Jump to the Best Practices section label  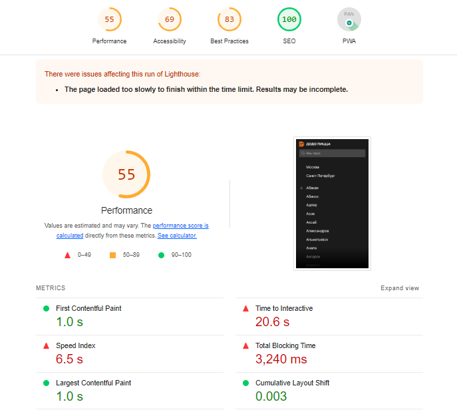pyautogui.click(x=229, y=41)
